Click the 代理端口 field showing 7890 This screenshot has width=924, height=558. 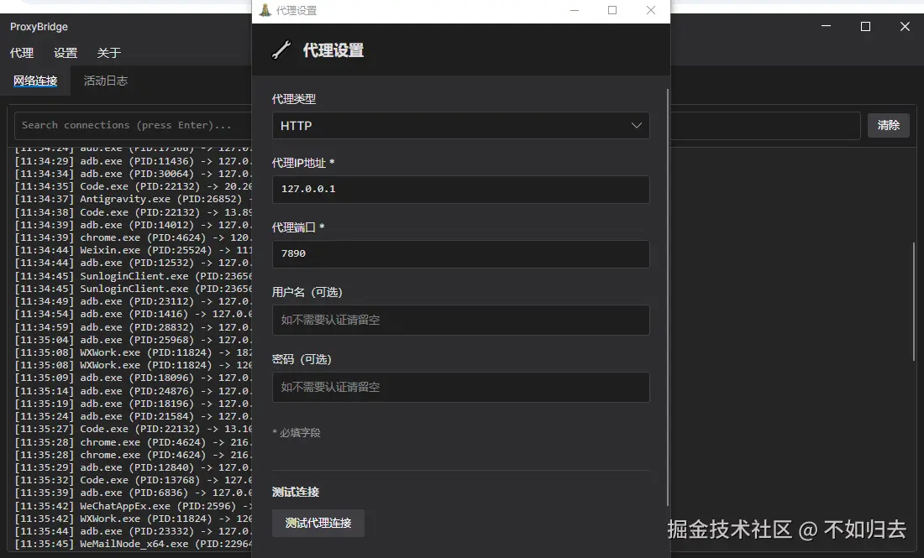[461, 253]
